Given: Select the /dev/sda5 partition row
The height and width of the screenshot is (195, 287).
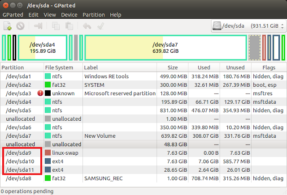Looking at the screenshot, I should pos(143,110).
